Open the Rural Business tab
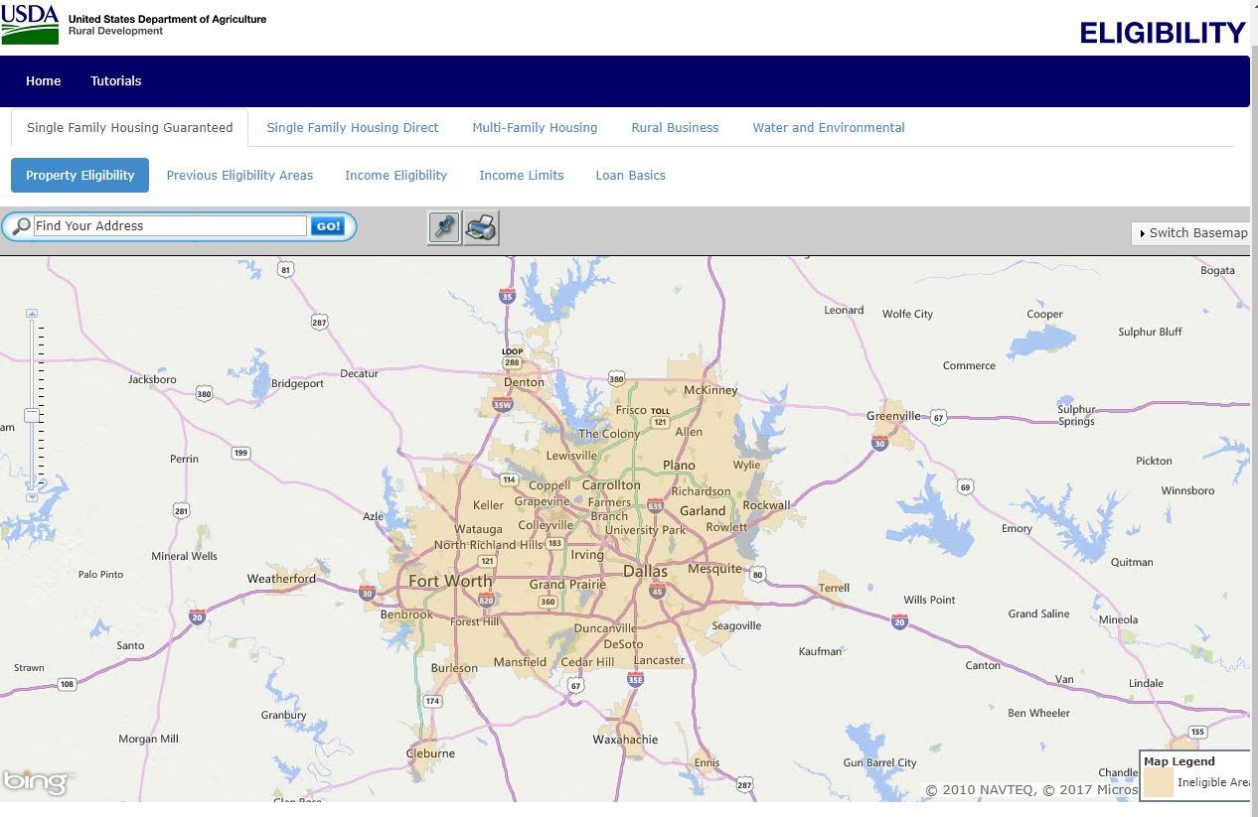This screenshot has width=1258, height=817. [x=675, y=127]
